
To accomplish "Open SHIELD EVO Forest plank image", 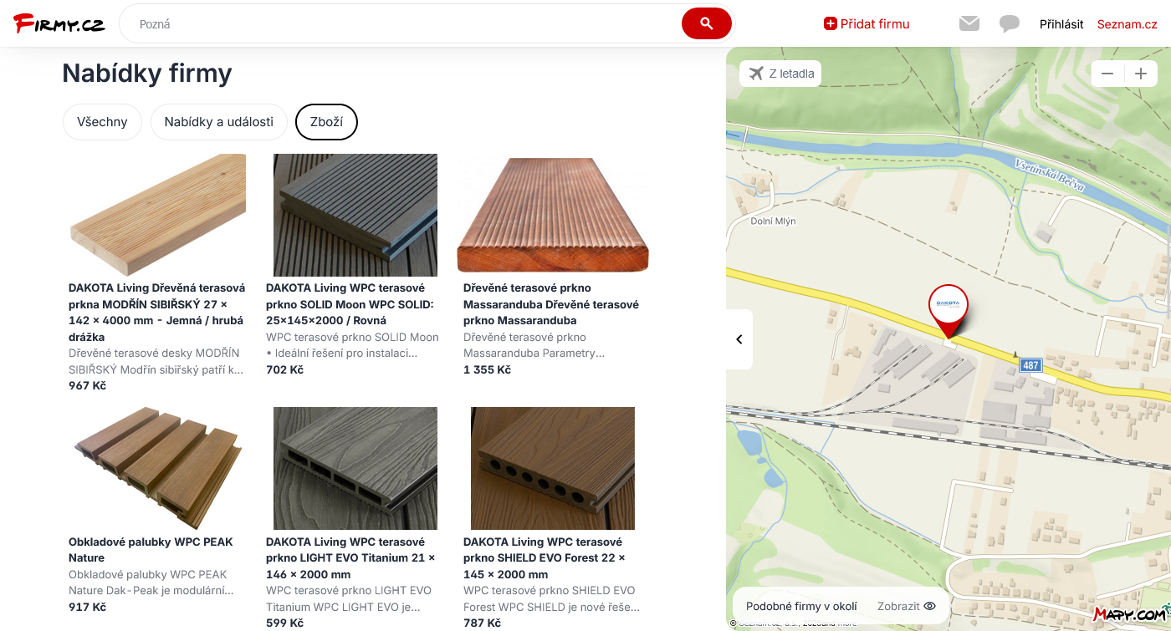I will pos(553,468).
